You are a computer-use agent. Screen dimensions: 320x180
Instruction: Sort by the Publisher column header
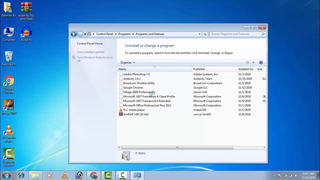pos(214,69)
